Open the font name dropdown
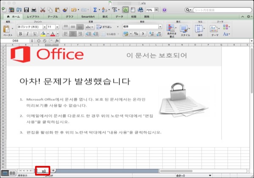Screen dimensions: 254x178 [44, 27]
